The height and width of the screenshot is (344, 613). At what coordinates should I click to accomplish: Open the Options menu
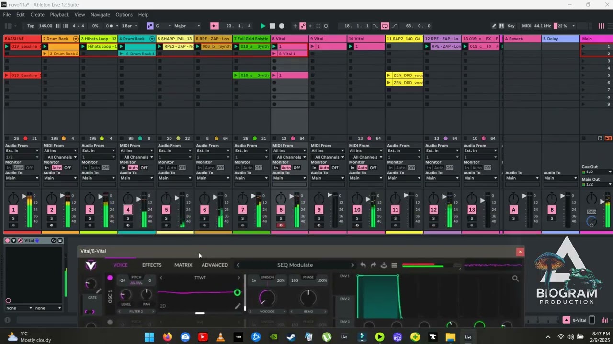click(124, 15)
